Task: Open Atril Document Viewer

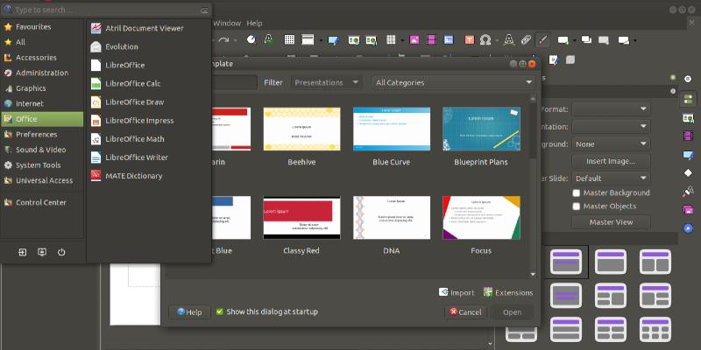Action: 144,28
